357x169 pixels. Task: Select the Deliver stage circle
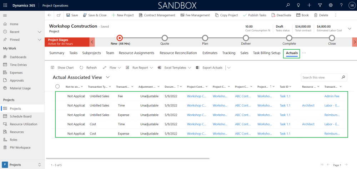tap(246, 38)
